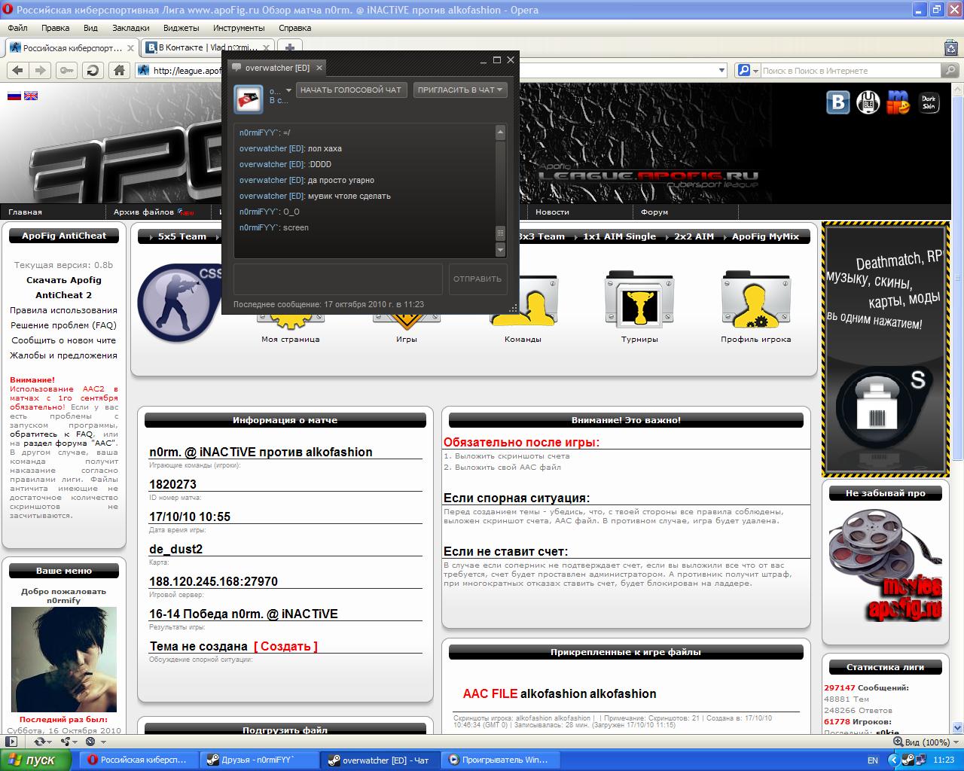Open the Скачать Apofig AntiCheat 2 link

pos(64,288)
